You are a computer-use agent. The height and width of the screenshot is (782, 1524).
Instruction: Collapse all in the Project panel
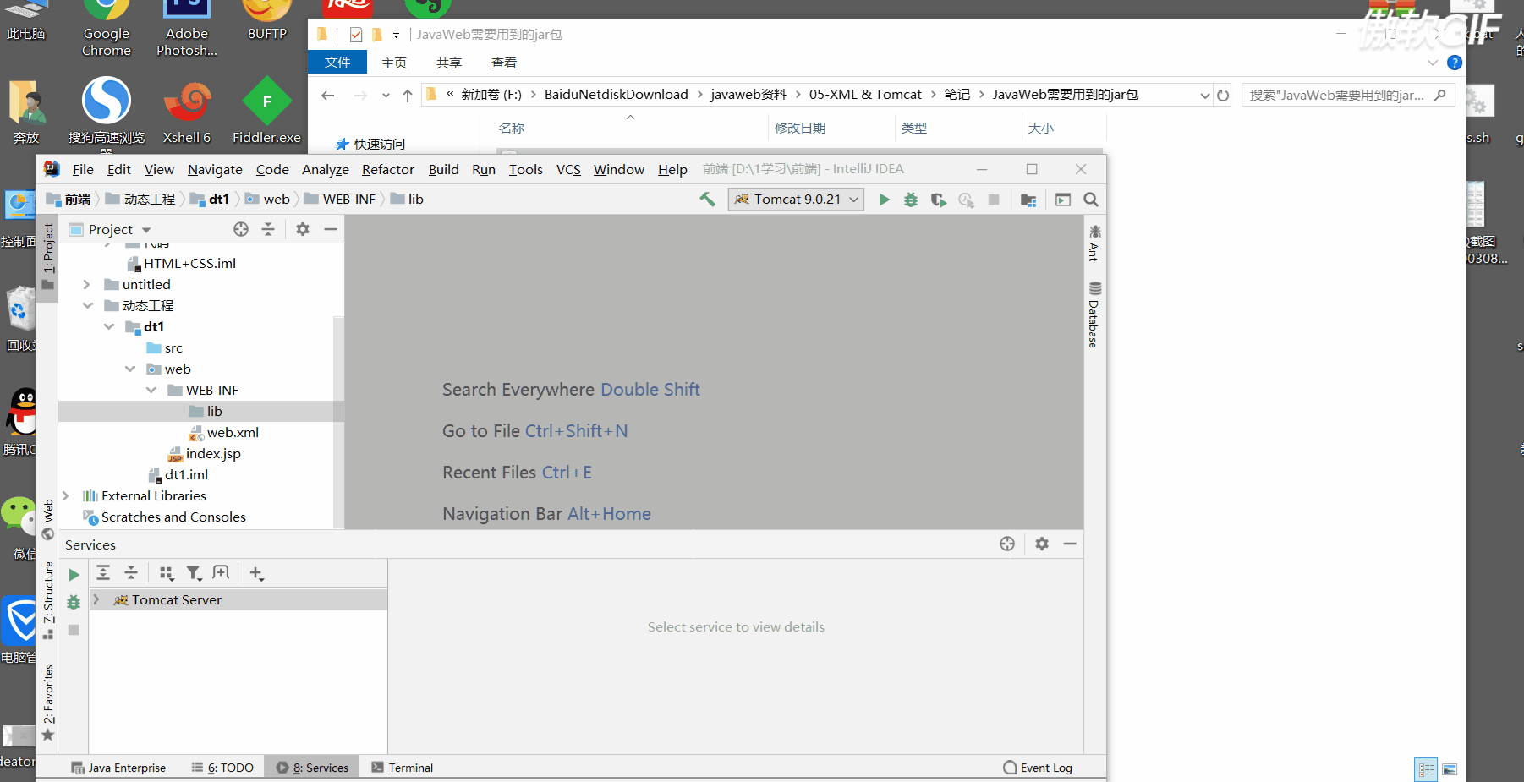(268, 229)
